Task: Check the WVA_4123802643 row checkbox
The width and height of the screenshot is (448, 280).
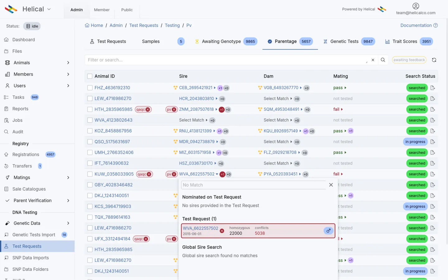Action: pyautogui.click(x=90, y=120)
